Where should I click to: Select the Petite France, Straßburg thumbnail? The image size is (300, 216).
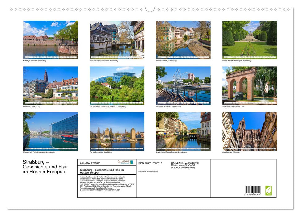pos(183,40)
